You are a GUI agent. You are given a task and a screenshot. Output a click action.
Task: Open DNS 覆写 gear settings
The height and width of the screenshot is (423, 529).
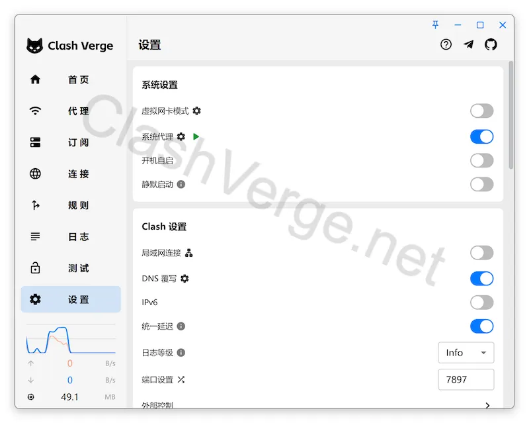184,279
